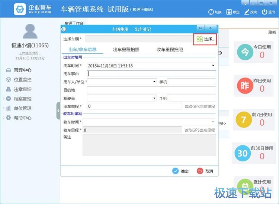The height and width of the screenshot is (204, 279).
Task: Click the 改密 change password icon
Action: [247, 12]
